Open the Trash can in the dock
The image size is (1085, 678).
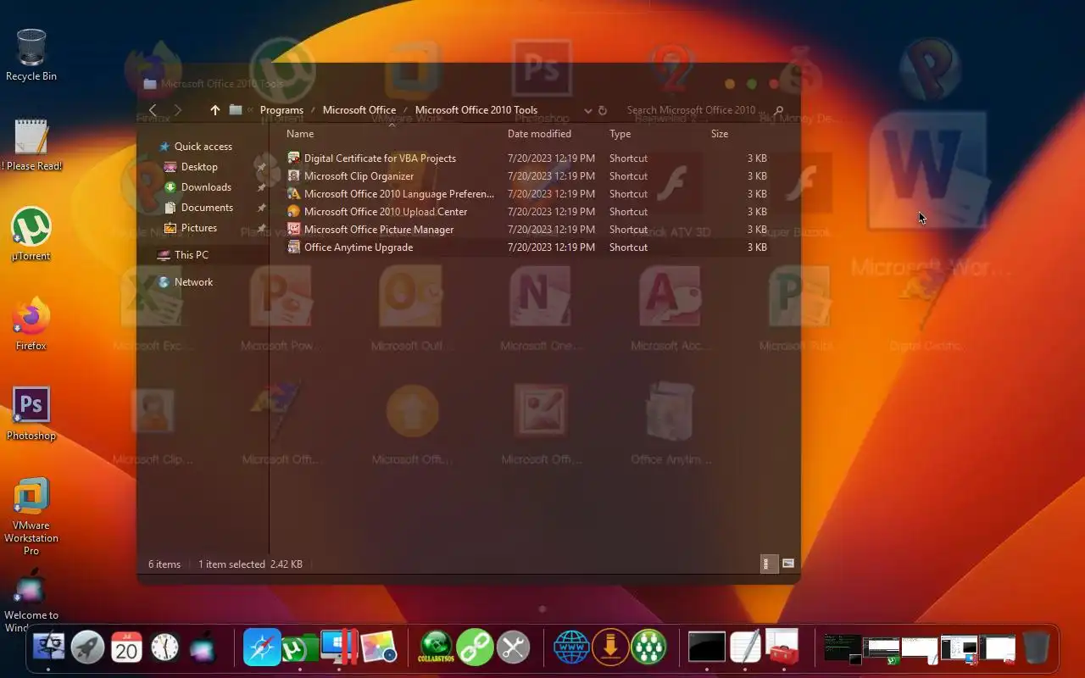coord(1035,648)
